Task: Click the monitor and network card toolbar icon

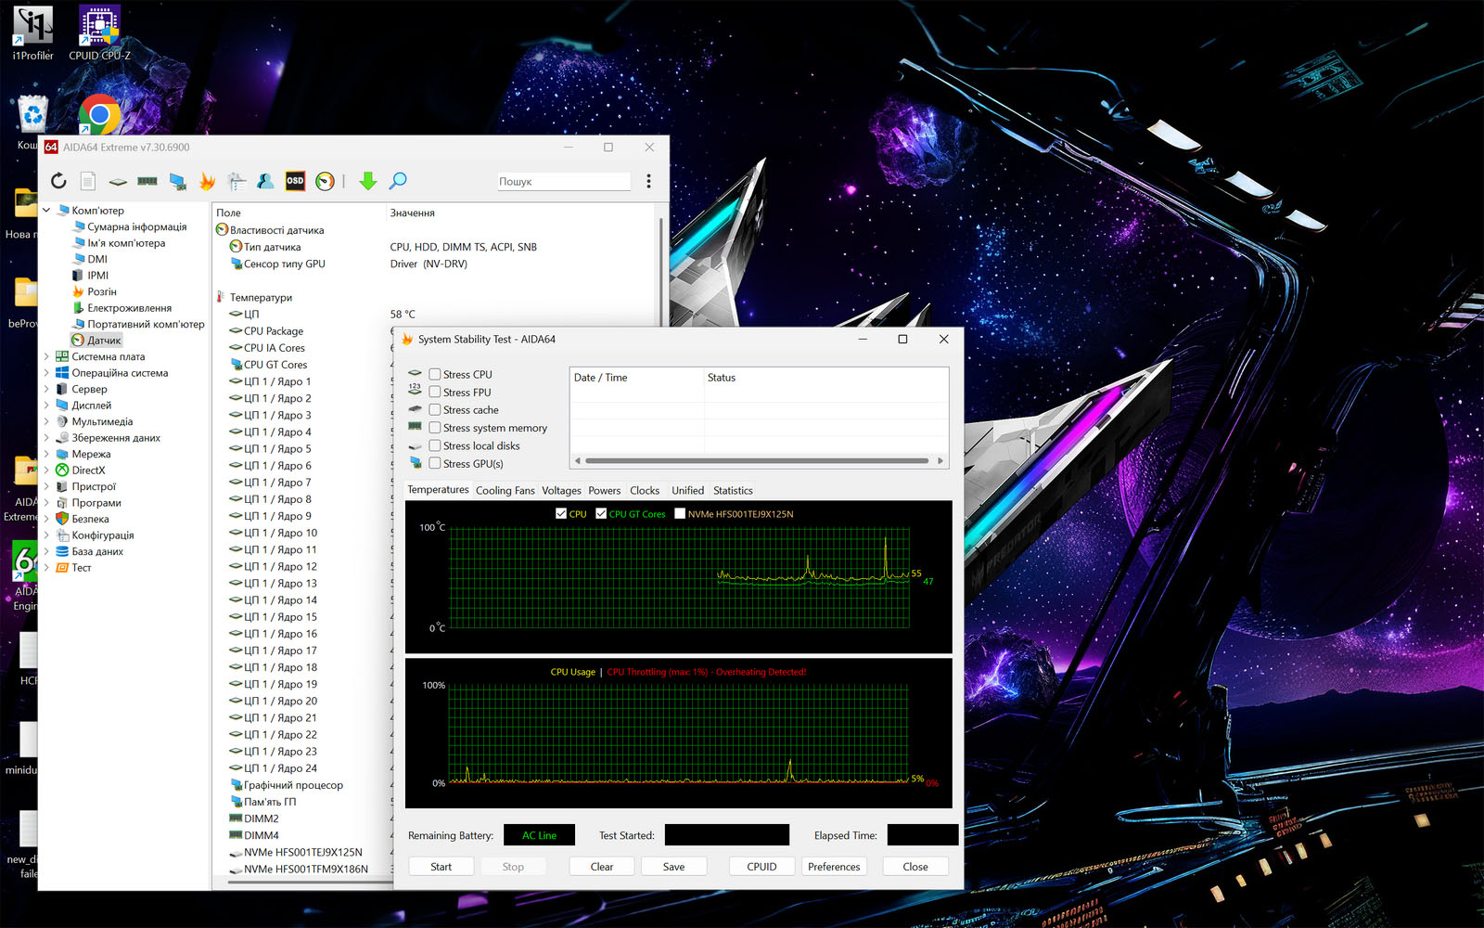Action: pos(177,181)
